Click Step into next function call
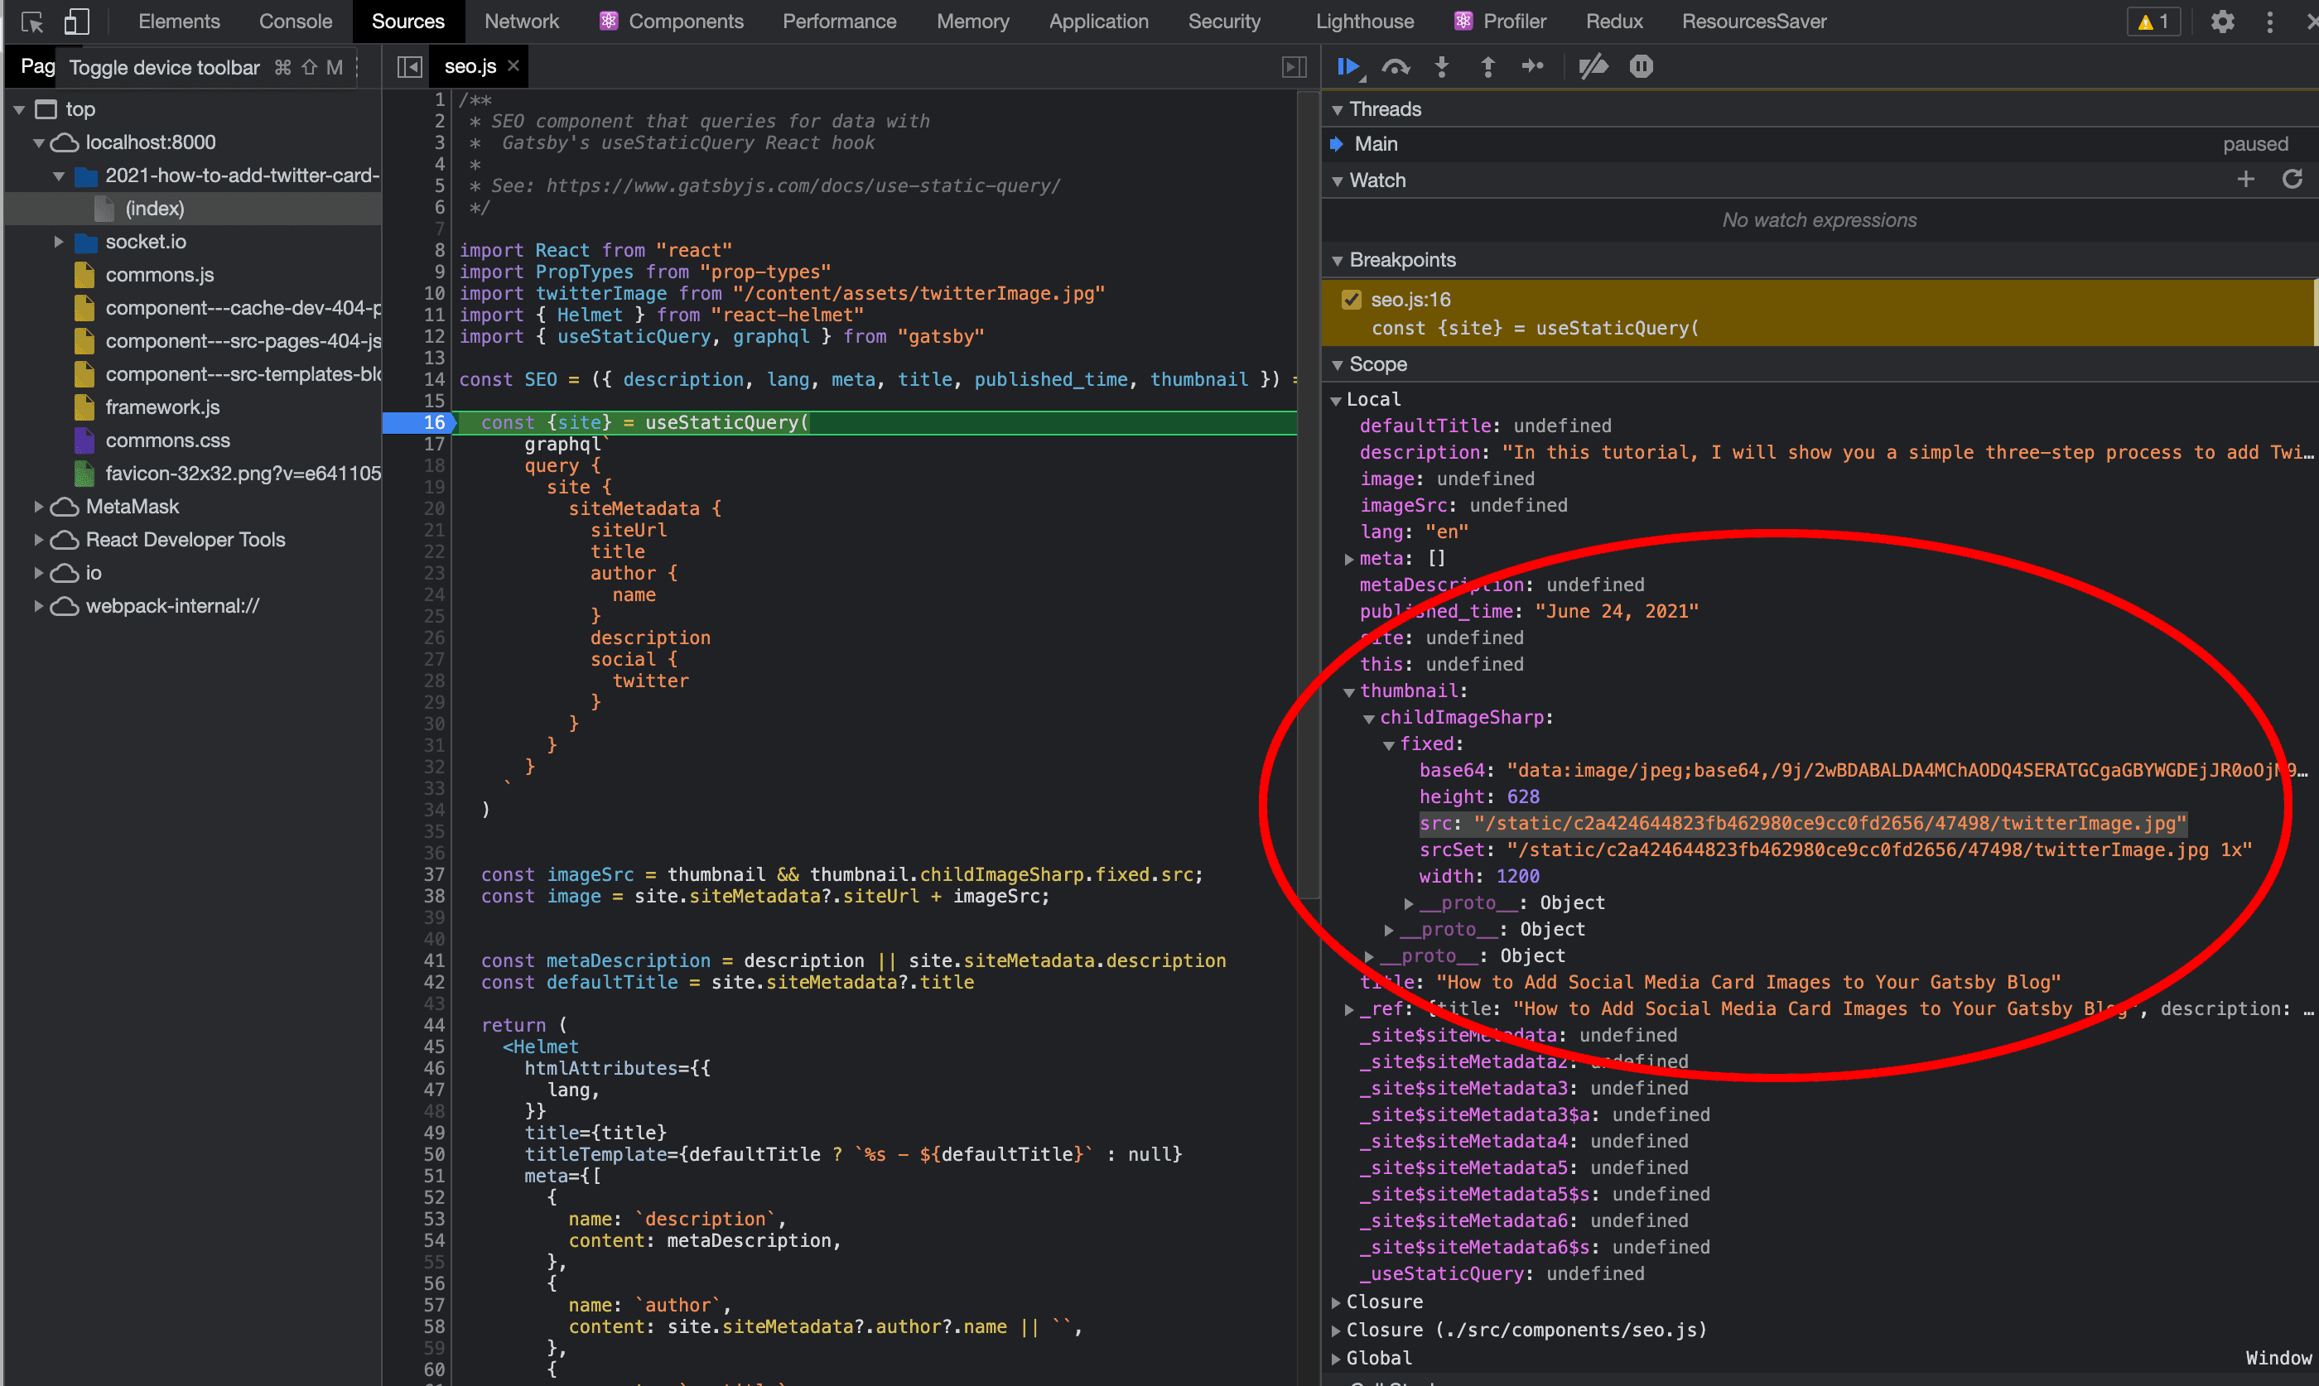The width and height of the screenshot is (2319, 1386). 1442,66
